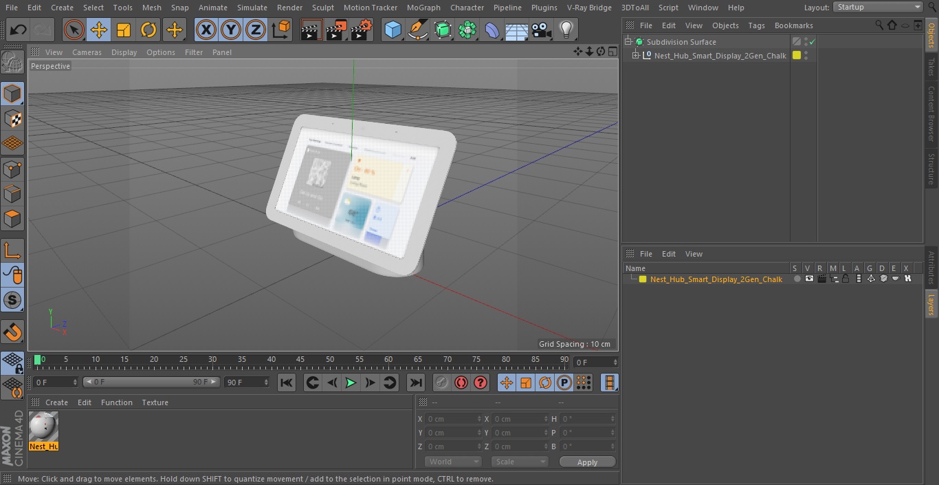The height and width of the screenshot is (485, 939).
Task: Activate the Scale tool
Action: (124, 30)
